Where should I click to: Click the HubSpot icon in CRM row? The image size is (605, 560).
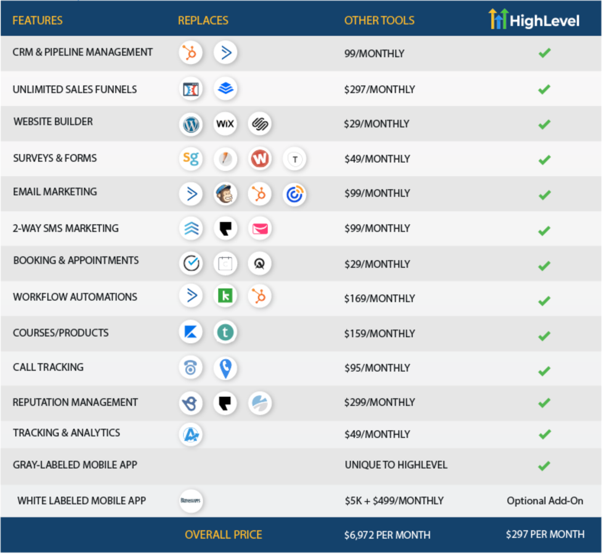190,53
